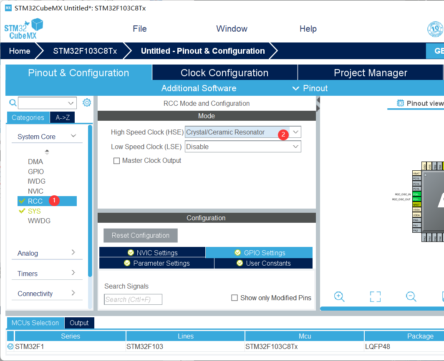Image resolution: width=444 pixels, height=361 pixels.
Task: Open the GPIO Settings tab
Action: [x=259, y=252]
